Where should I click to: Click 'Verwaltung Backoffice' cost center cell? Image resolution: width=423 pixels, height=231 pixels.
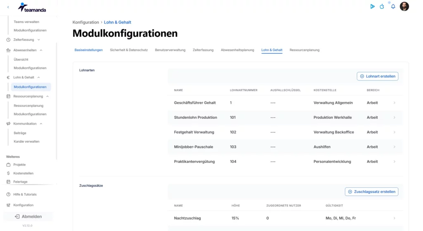(x=333, y=132)
